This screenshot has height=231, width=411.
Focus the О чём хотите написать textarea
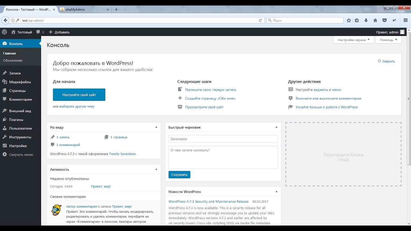click(223, 157)
